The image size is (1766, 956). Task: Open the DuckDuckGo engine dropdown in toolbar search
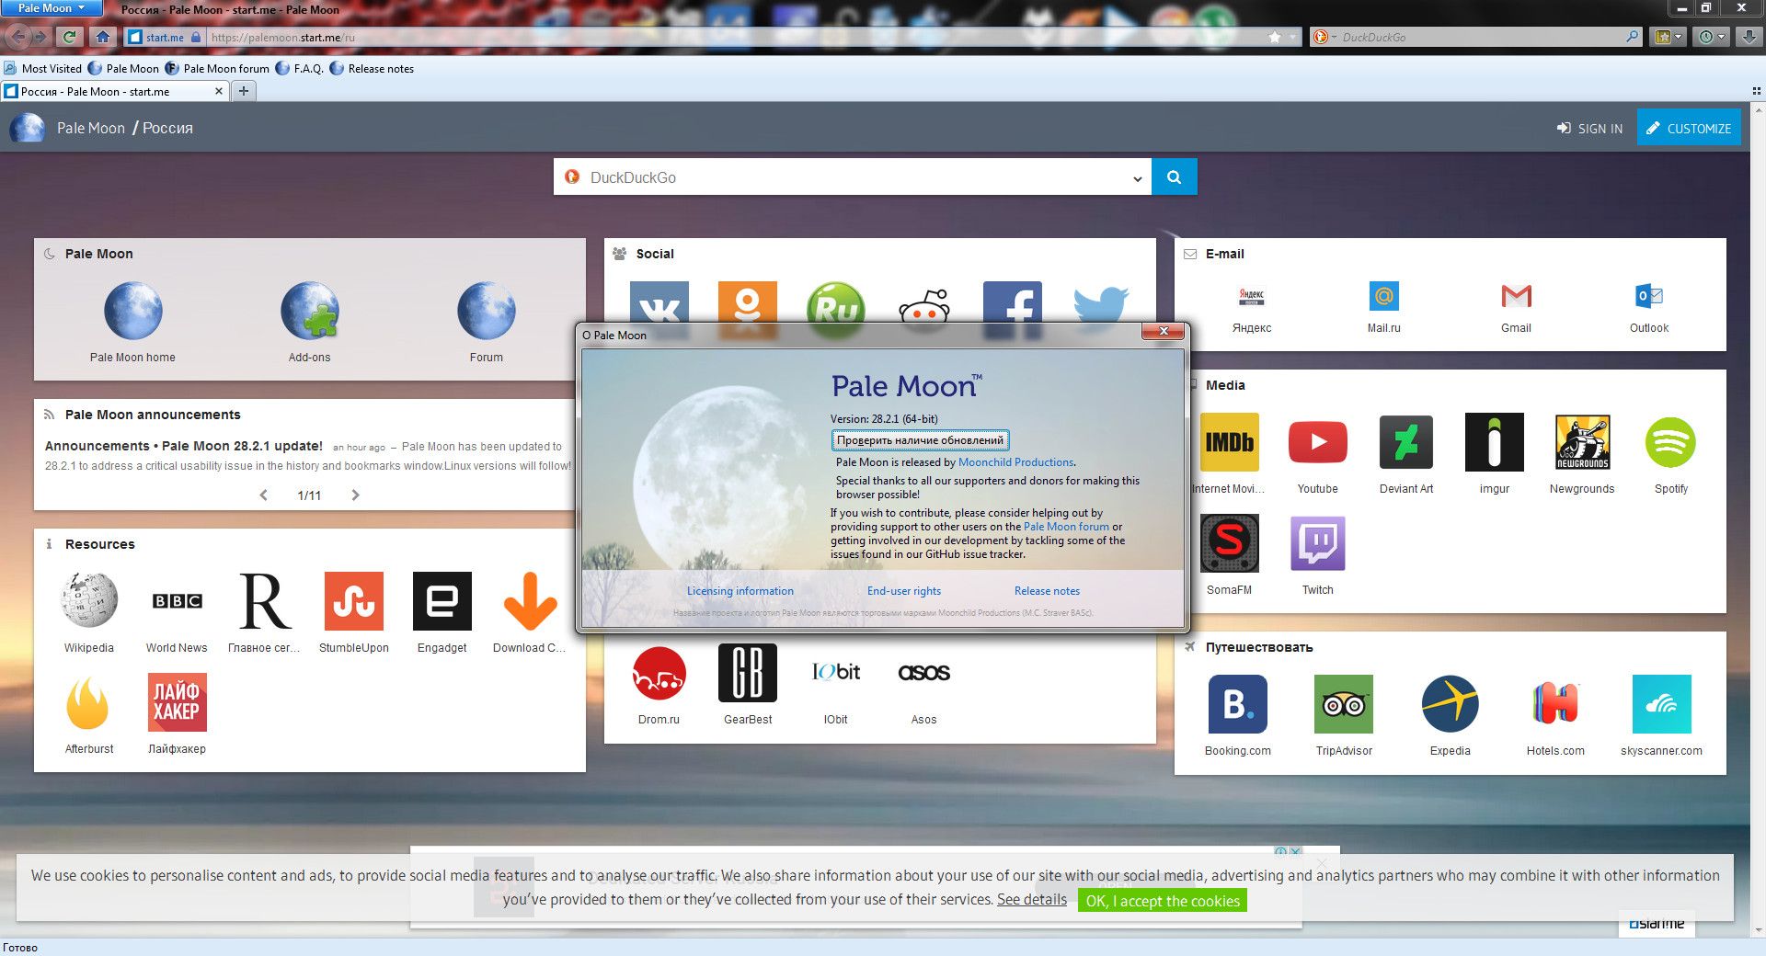tap(1324, 37)
